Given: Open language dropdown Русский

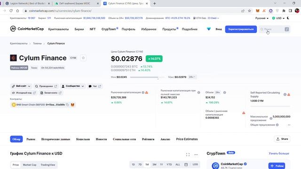Looking at the screenshot, I should pyautogui.click(x=261, y=18).
